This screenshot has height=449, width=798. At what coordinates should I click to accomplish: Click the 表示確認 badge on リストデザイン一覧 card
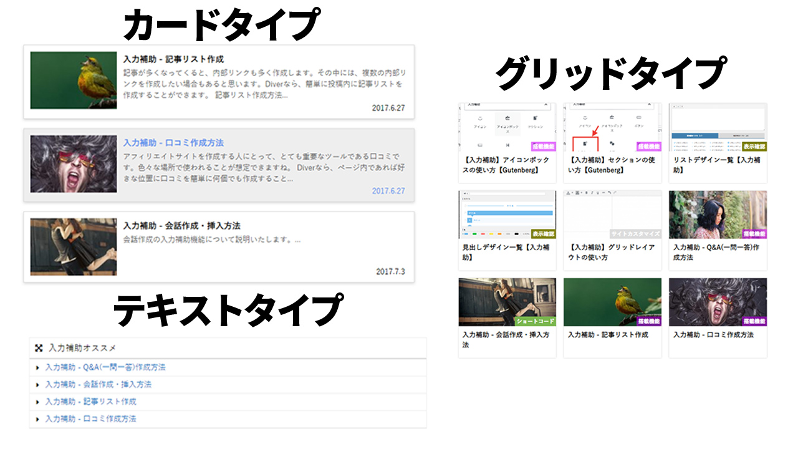[754, 147]
